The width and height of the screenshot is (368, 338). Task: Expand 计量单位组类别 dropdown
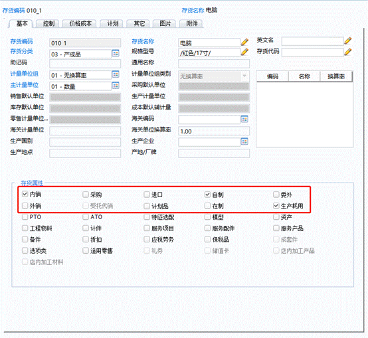pos(244,76)
